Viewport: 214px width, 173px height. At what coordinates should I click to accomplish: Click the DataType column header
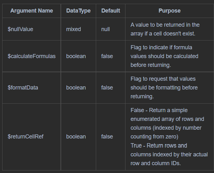click(x=78, y=11)
